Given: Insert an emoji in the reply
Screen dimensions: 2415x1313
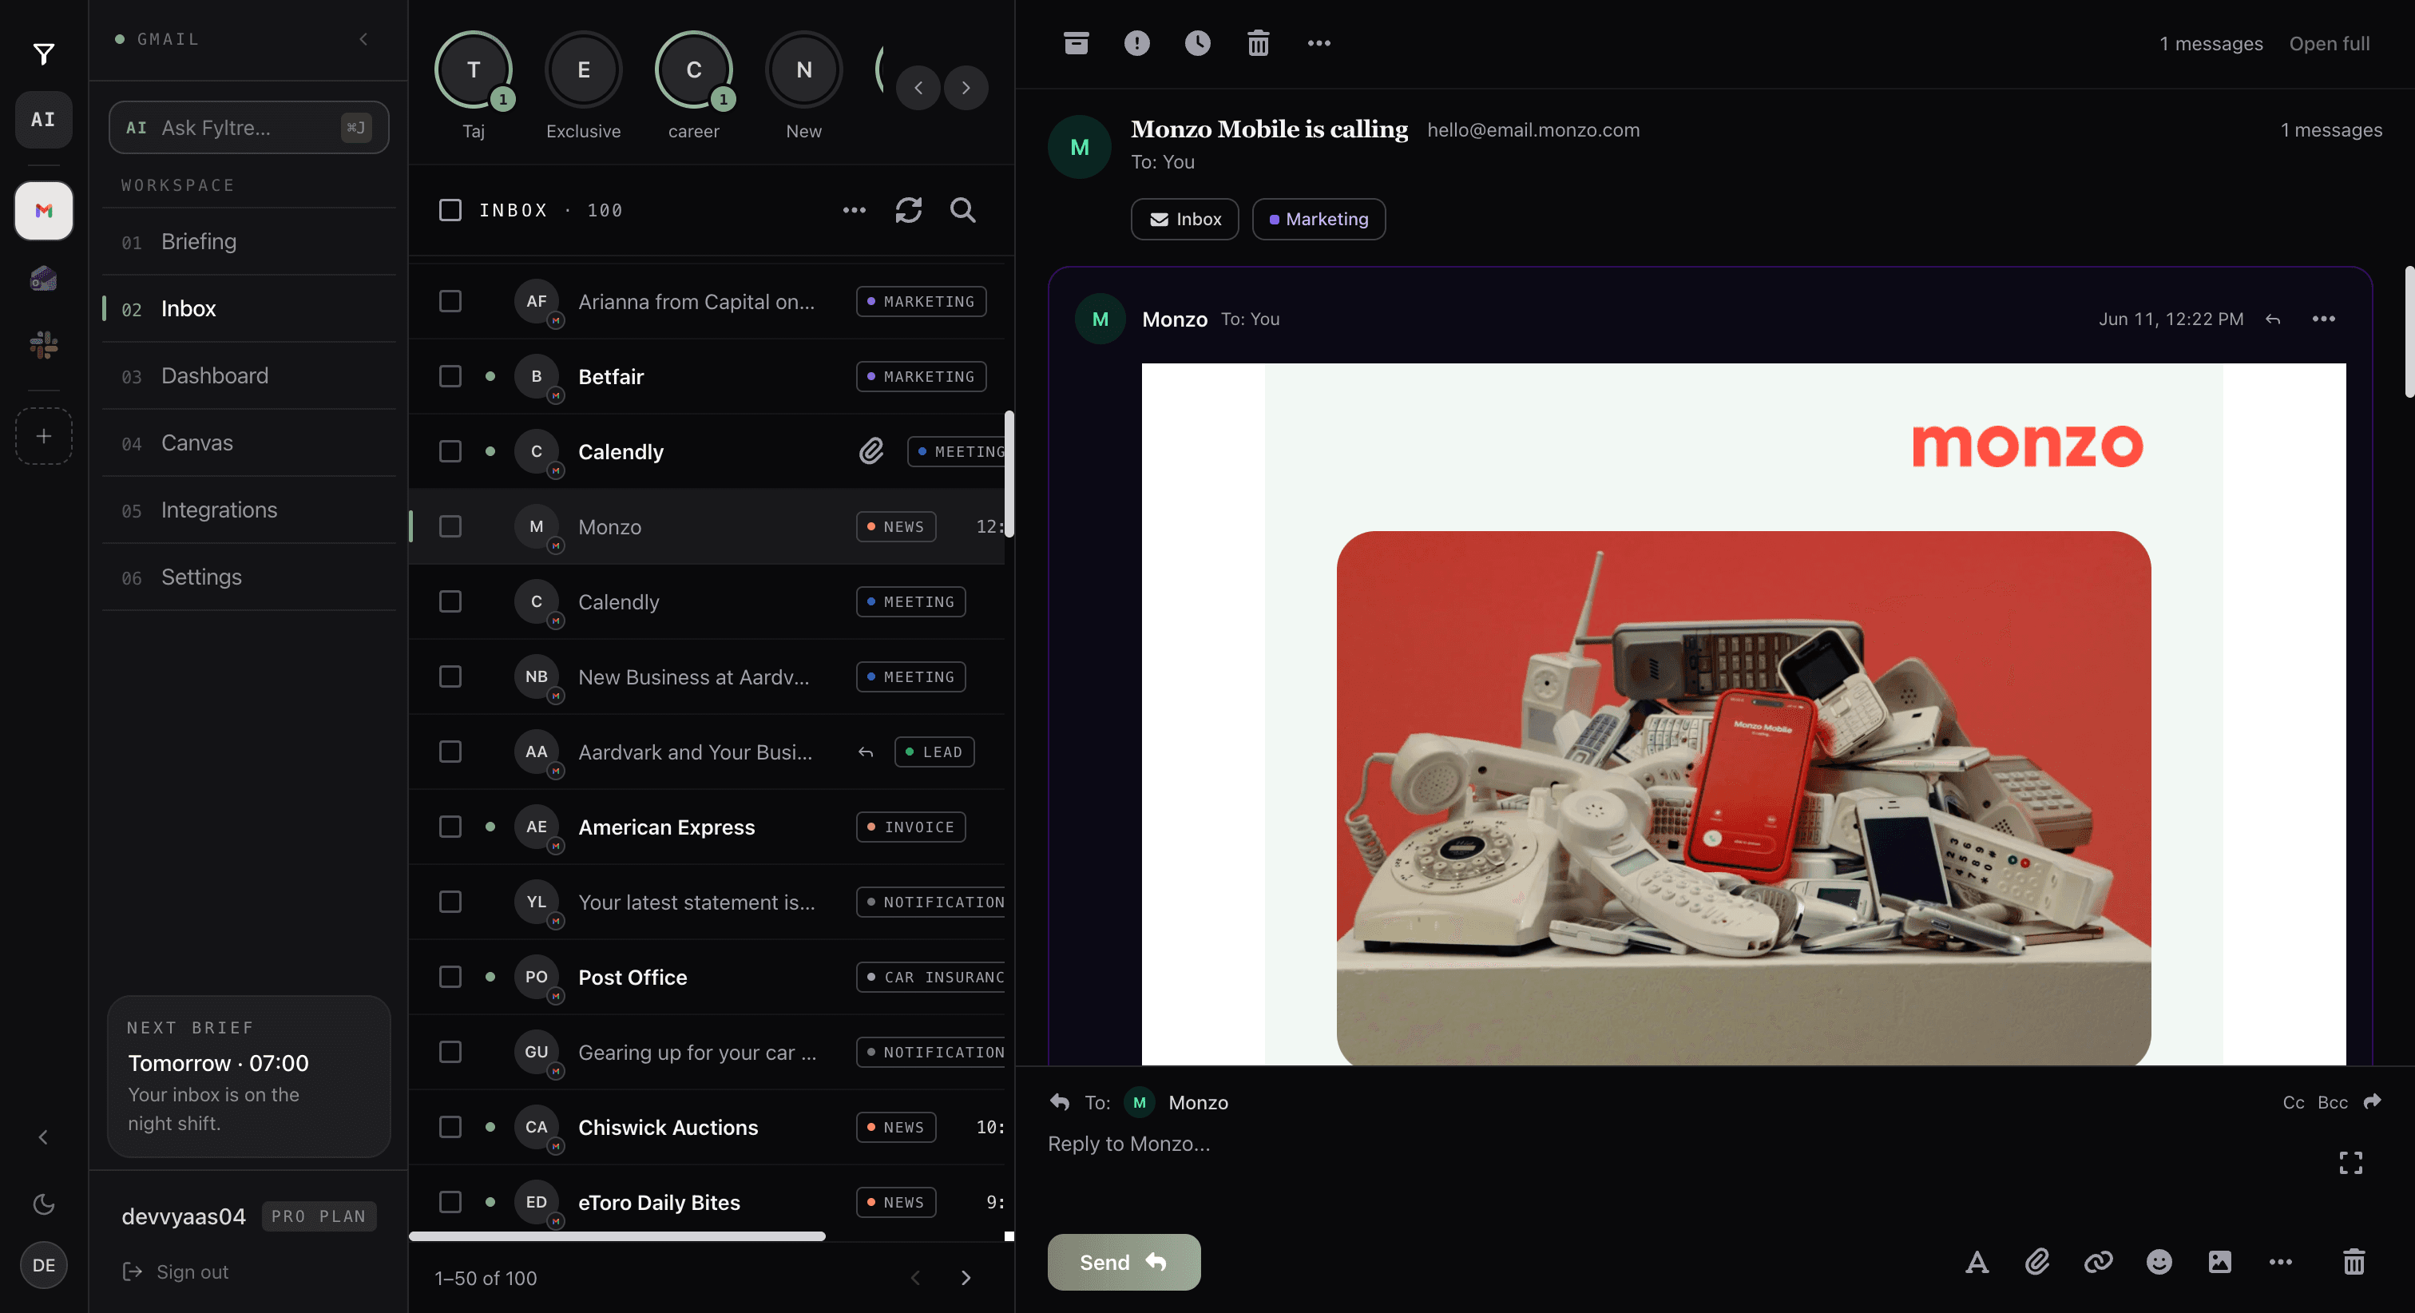Looking at the screenshot, I should (x=2159, y=1263).
